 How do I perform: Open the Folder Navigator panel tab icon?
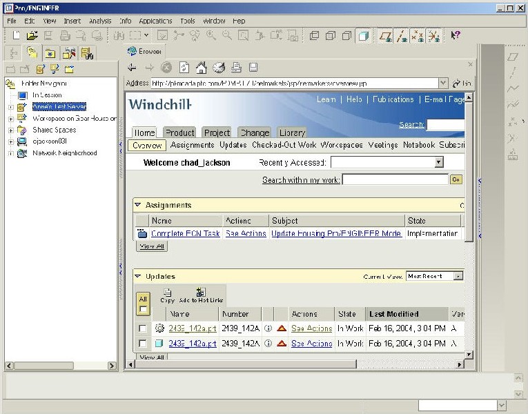(x=32, y=53)
